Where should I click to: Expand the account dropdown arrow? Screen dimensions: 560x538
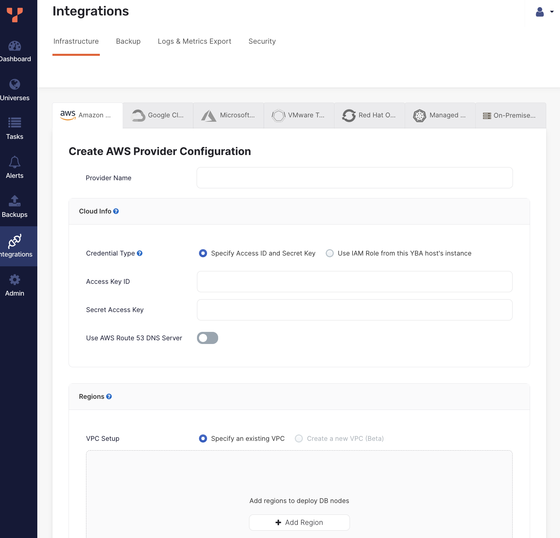point(552,11)
